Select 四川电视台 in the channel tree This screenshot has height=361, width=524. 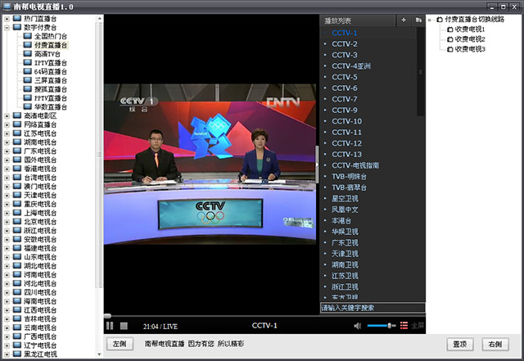coord(40,292)
